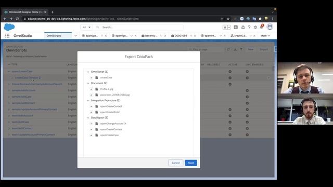The height and width of the screenshot is (187, 333).
Task: Click the top webcam video thumbnail
Action: [x=305, y=78]
